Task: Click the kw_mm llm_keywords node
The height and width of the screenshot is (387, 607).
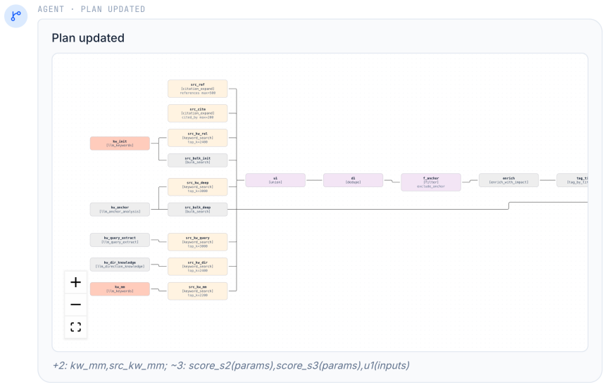Action: 120,289
